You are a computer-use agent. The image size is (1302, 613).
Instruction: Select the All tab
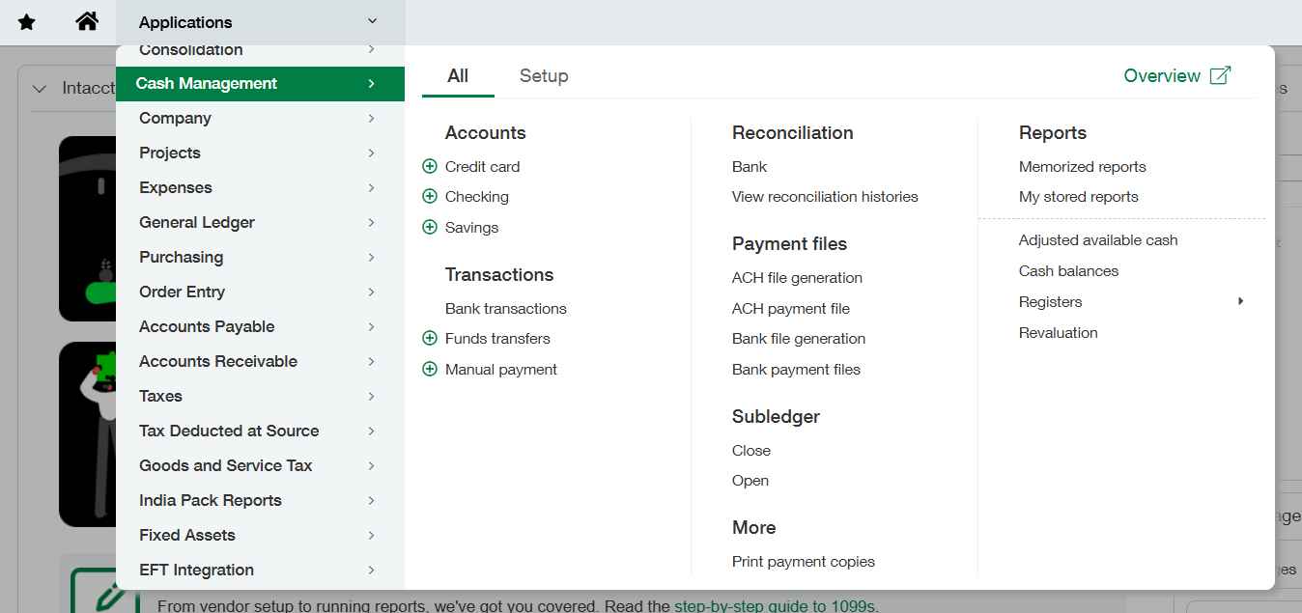pyautogui.click(x=458, y=76)
